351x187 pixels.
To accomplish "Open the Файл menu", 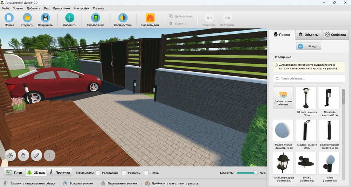I will [x=5, y=8].
